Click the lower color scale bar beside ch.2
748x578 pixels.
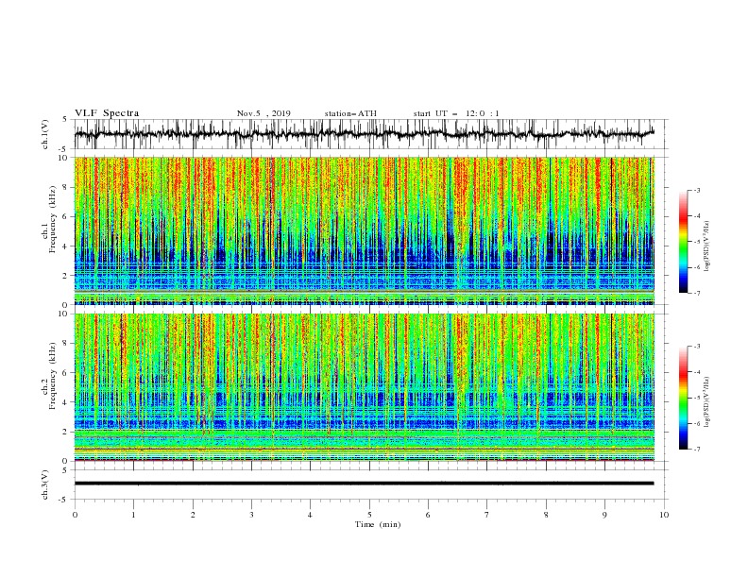(x=683, y=398)
